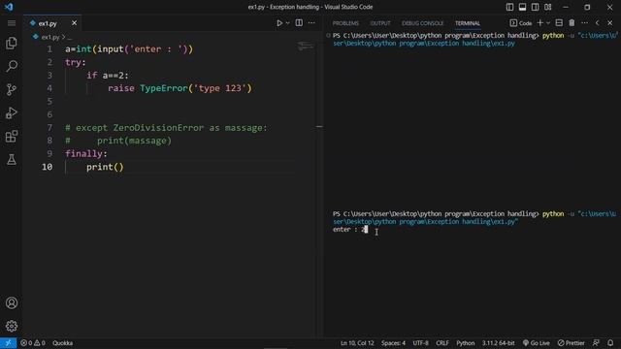Click the try: line in editor

76,62
